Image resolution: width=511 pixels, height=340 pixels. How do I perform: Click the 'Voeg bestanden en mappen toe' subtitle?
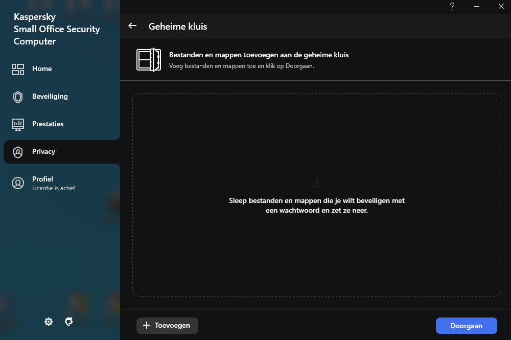[x=242, y=66]
